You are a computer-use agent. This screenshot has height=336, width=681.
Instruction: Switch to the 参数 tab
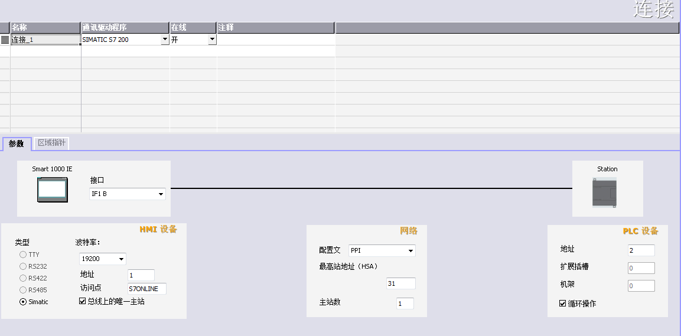(x=17, y=143)
